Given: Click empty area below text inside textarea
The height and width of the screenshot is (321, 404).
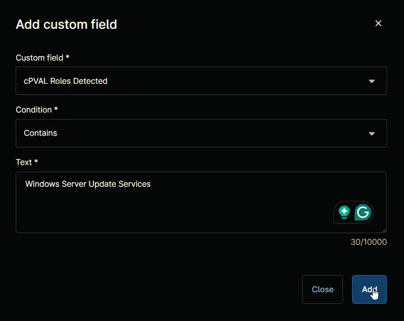Looking at the screenshot, I should click(x=155, y=211).
